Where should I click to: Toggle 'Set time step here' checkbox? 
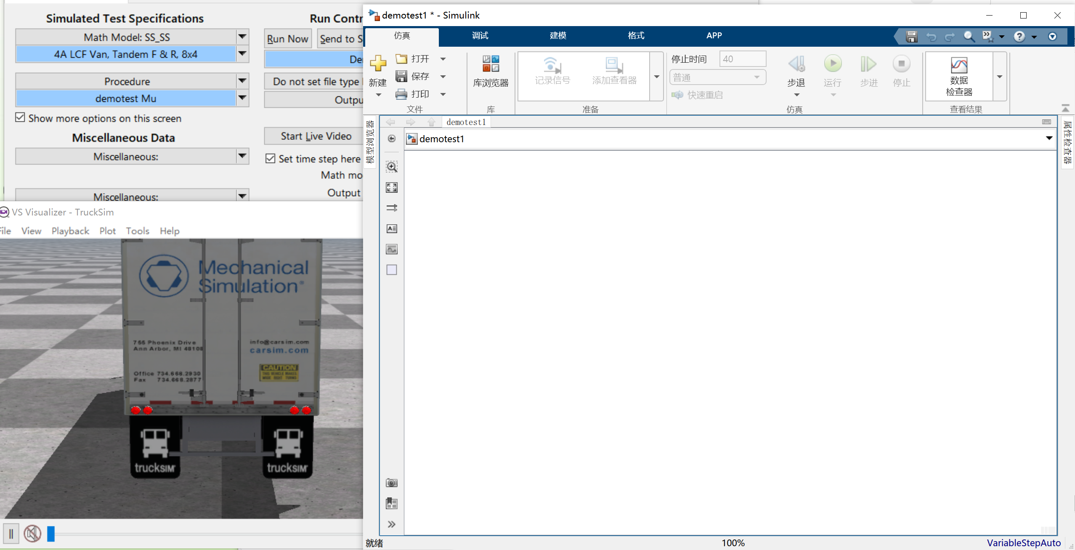click(270, 158)
